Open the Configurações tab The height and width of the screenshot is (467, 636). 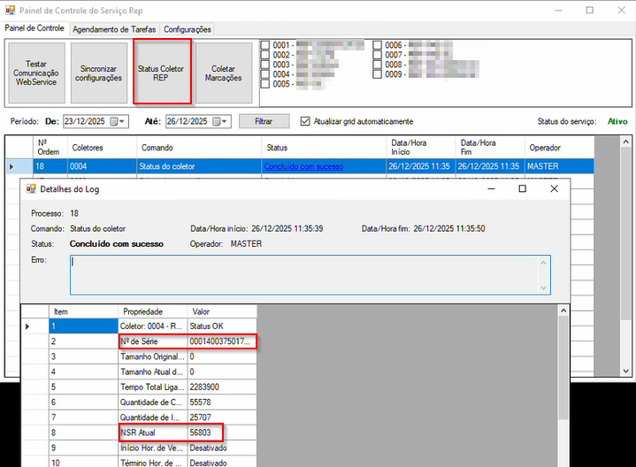point(187,29)
